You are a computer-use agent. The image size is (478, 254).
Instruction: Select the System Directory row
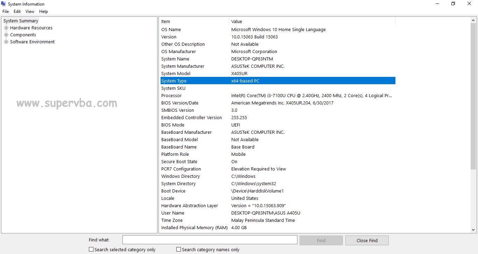pos(278,184)
